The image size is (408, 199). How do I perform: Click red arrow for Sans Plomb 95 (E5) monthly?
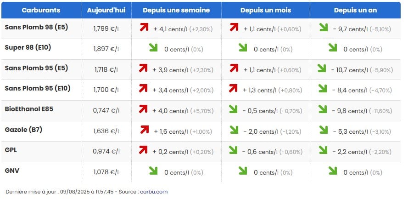[234, 68]
